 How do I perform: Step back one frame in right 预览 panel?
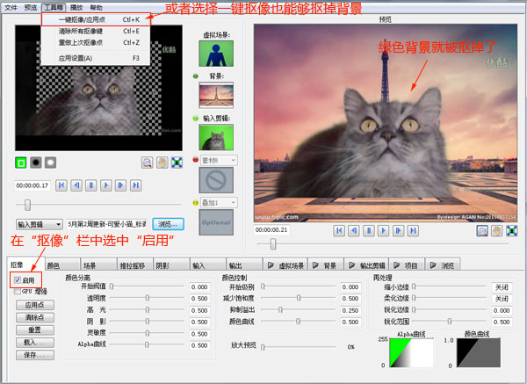point(354,231)
